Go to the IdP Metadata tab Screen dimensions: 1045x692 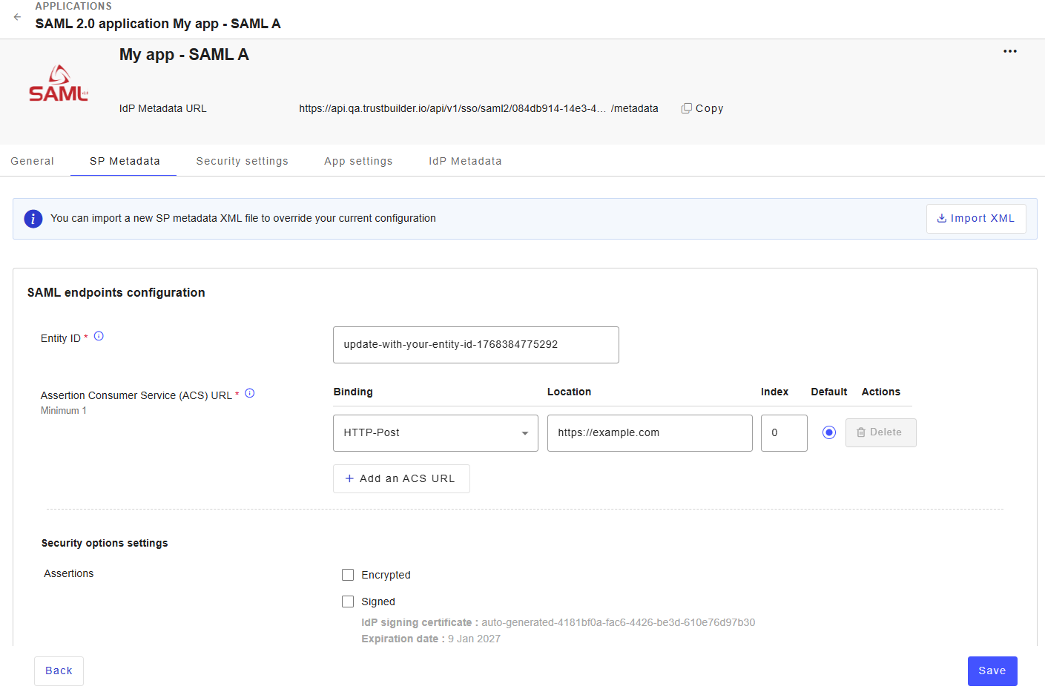(x=465, y=161)
